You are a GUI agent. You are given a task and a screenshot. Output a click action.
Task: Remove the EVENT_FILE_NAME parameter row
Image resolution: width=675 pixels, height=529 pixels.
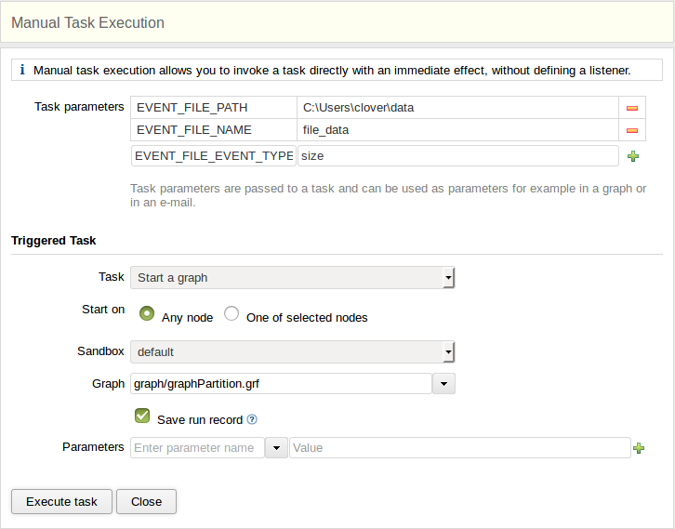[x=632, y=131]
